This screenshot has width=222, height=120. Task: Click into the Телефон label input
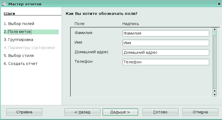coord(166,62)
